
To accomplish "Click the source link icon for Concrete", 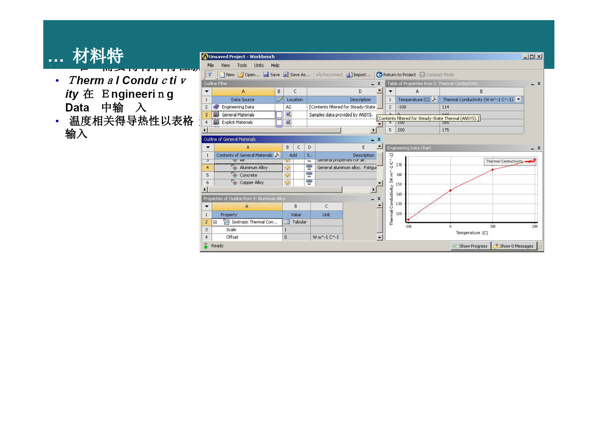I will point(309,175).
